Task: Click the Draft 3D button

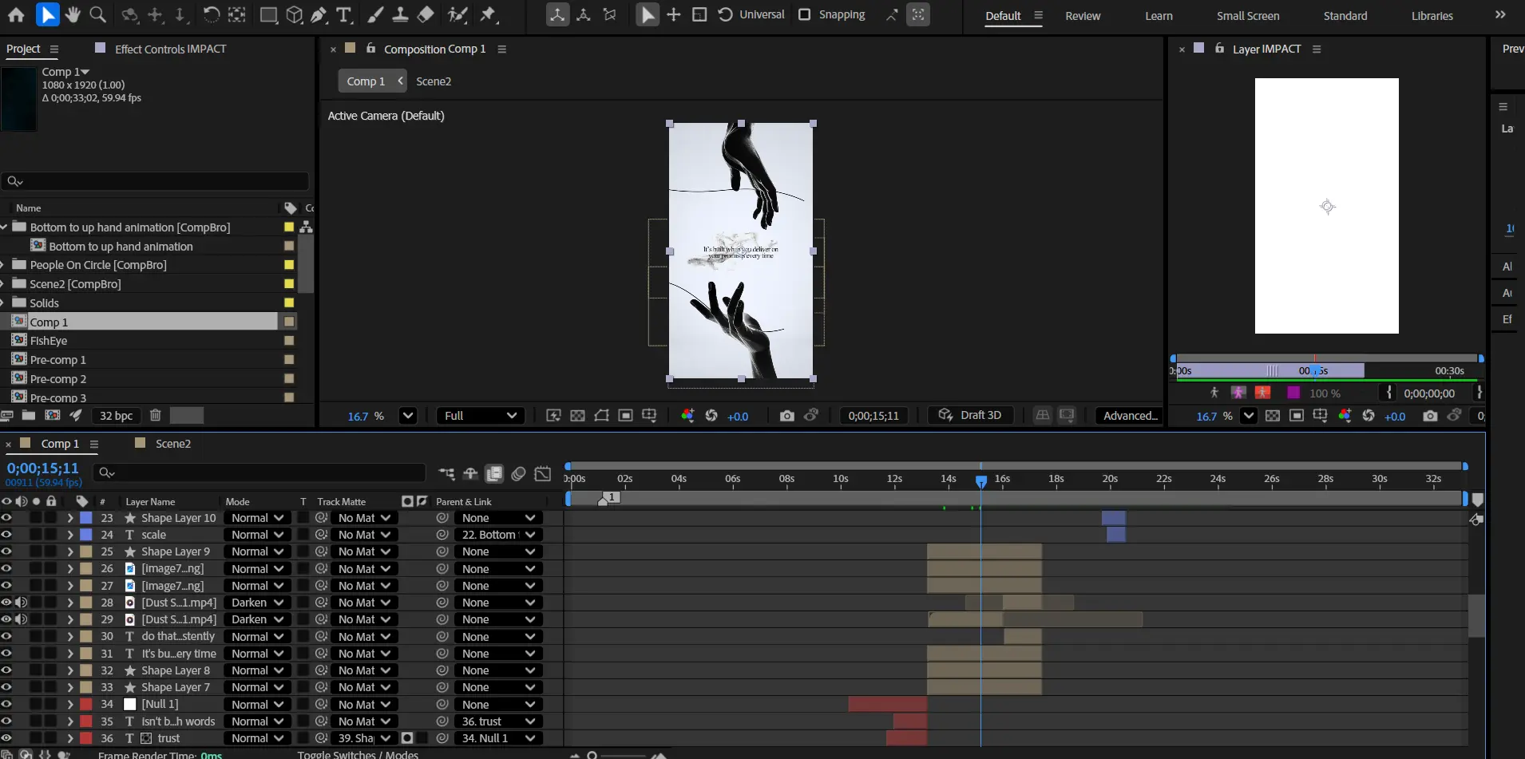Action: (x=971, y=416)
